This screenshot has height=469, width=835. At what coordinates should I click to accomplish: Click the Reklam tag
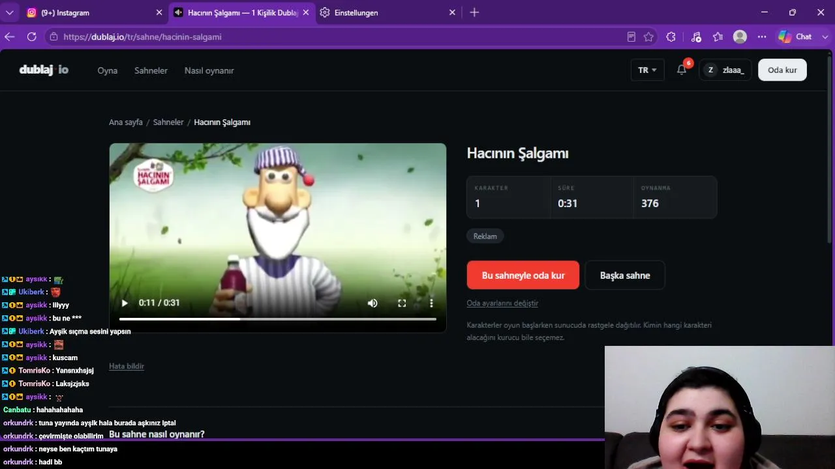485,236
